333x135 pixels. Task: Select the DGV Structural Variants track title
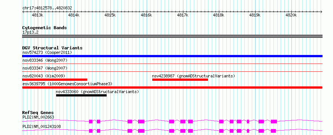click(52, 48)
